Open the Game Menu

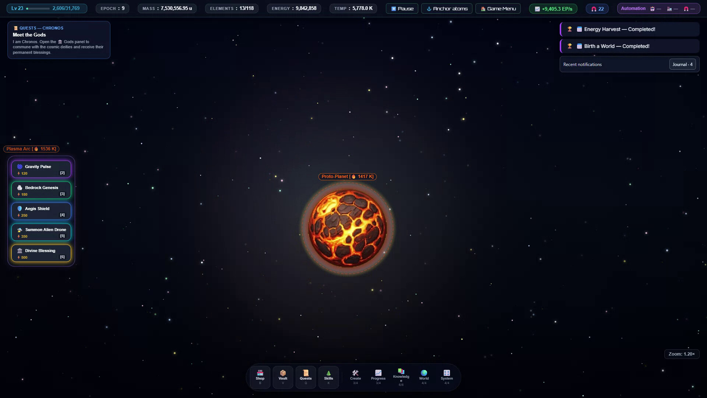(498, 8)
